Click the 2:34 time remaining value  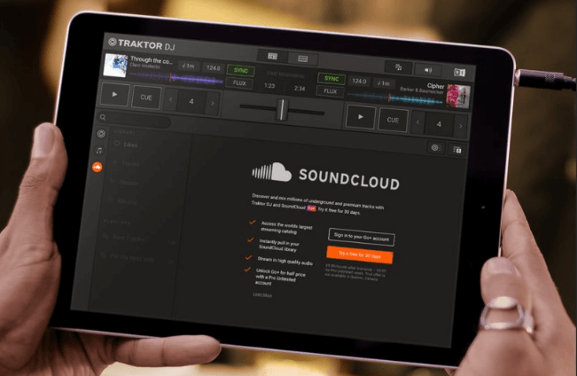[x=300, y=89]
